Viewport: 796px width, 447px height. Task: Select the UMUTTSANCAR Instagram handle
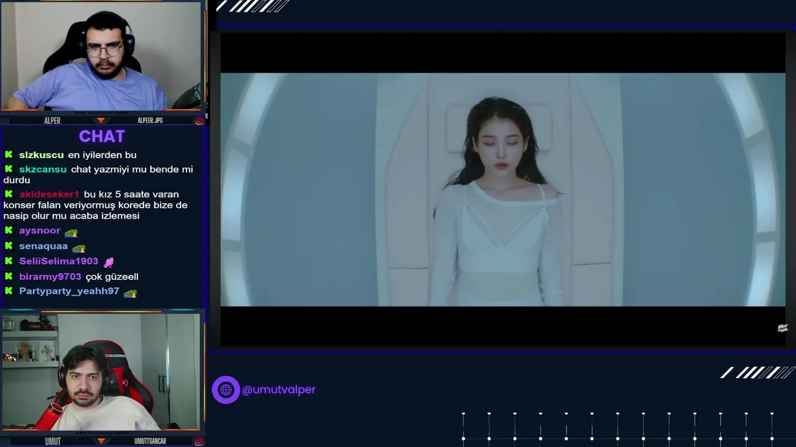(x=150, y=441)
